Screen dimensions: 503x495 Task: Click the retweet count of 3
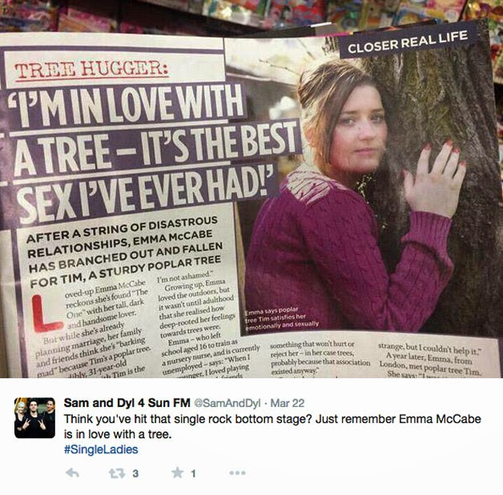(135, 473)
